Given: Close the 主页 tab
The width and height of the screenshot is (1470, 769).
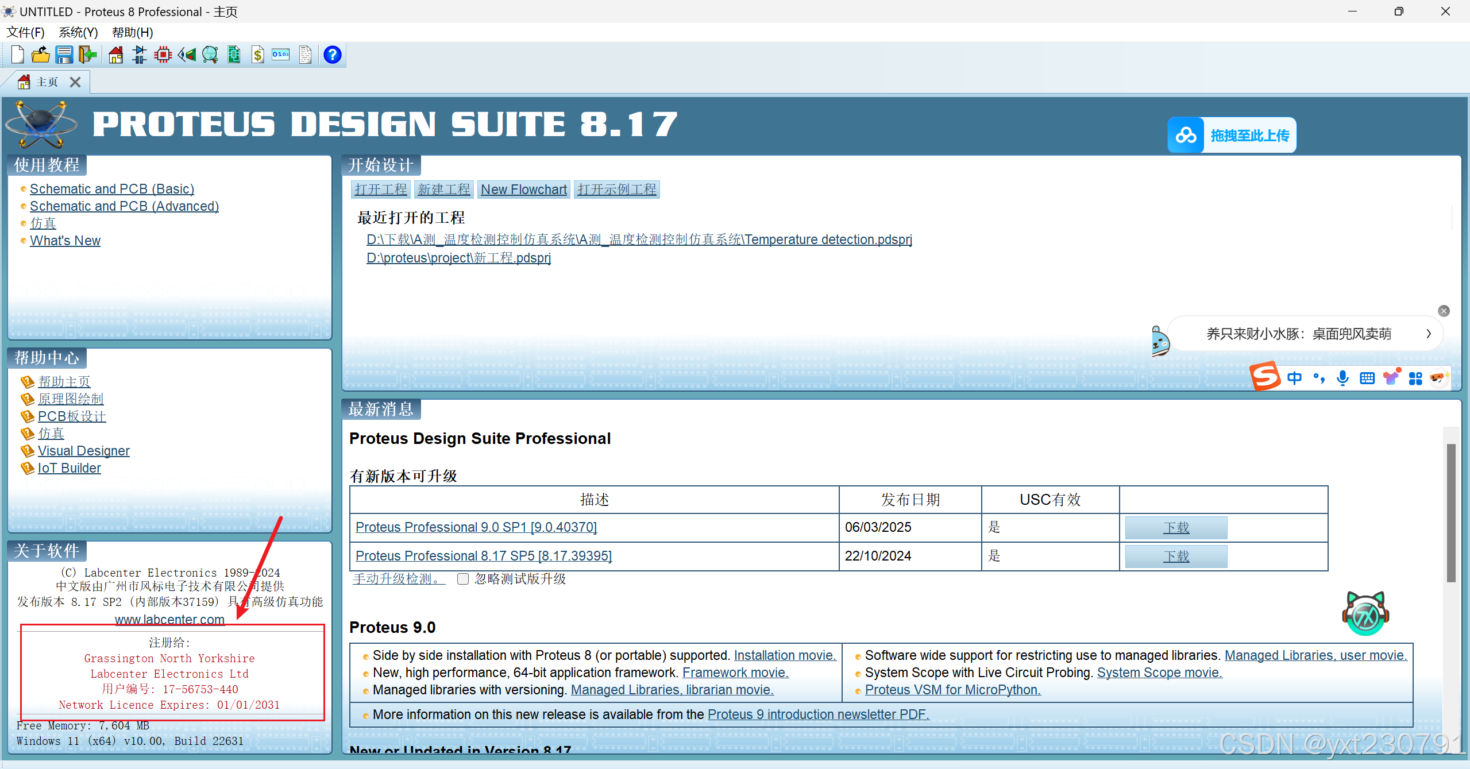Looking at the screenshot, I should coord(75,82).
